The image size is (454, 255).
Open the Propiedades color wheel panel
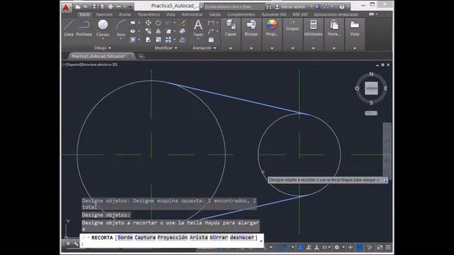point(272,28)
